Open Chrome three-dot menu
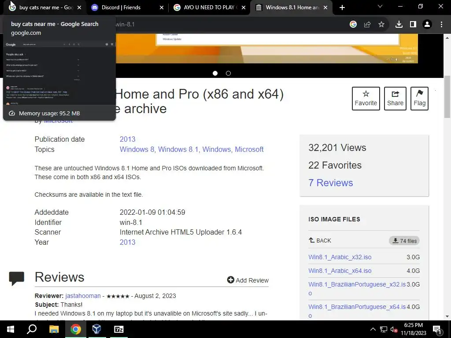This screenshot has width=451, height=338. click(441, 25)
